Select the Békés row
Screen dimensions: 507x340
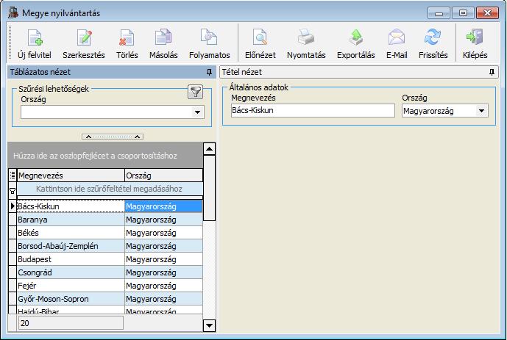pos(110,233)
